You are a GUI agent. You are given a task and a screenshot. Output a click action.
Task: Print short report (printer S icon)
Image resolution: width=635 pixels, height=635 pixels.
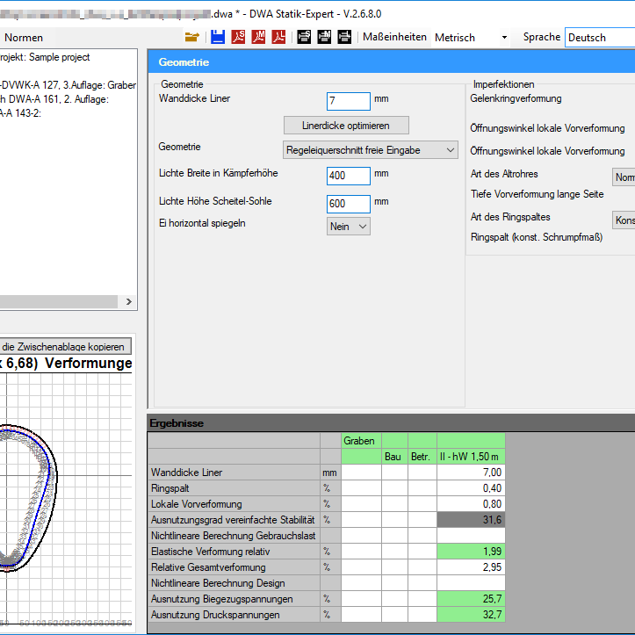304,37
